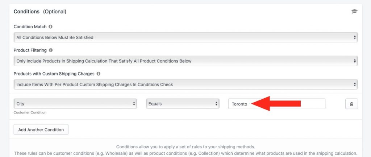Image resolution: width=371 pixels, height=157 pixels.
Task: Click info icon beside Condition Match
Action: [x=50, y=26]
